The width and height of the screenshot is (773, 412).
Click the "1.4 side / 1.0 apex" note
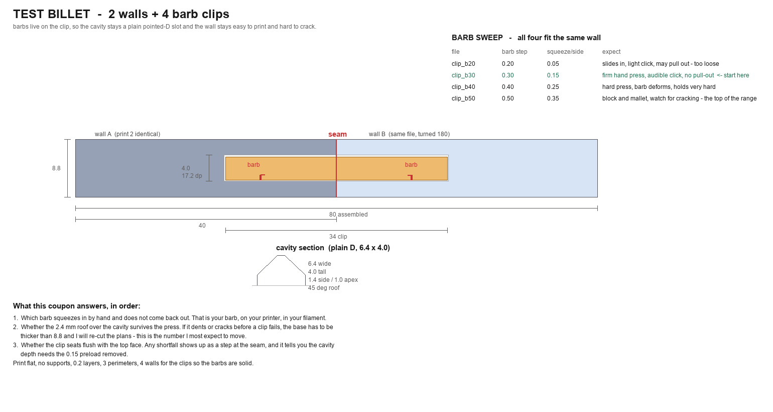(x=333, y=280)
